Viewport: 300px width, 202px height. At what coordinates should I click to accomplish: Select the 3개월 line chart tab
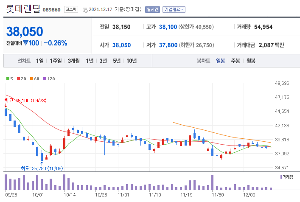74,61
